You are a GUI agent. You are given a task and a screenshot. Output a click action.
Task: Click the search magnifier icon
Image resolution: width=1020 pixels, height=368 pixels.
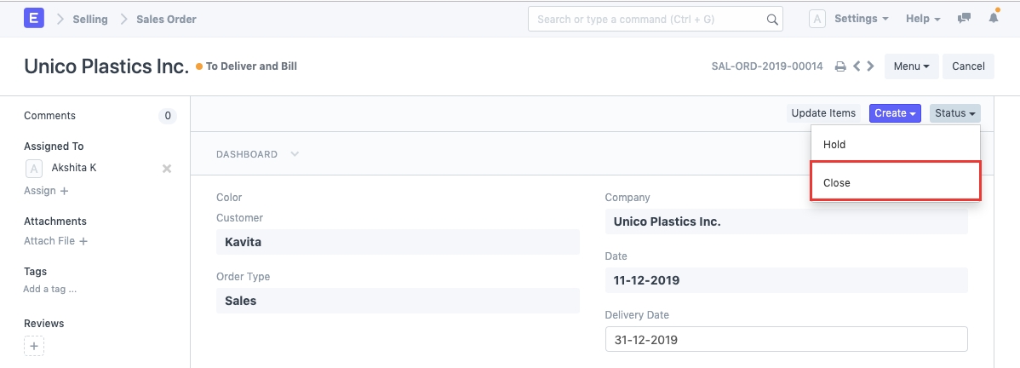[772, 19]
